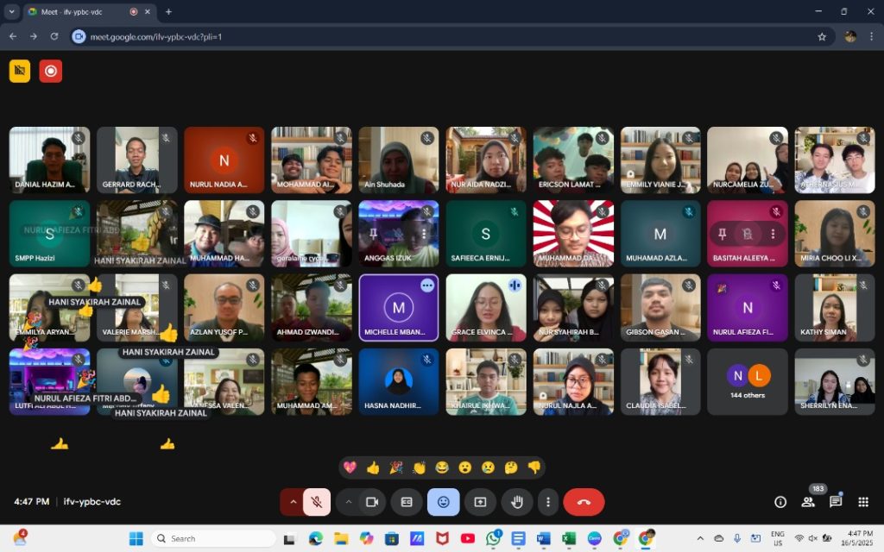Send the thumbs down reaction
The image size is (884, 552).
pyautogui.click(x=534, y=467)
